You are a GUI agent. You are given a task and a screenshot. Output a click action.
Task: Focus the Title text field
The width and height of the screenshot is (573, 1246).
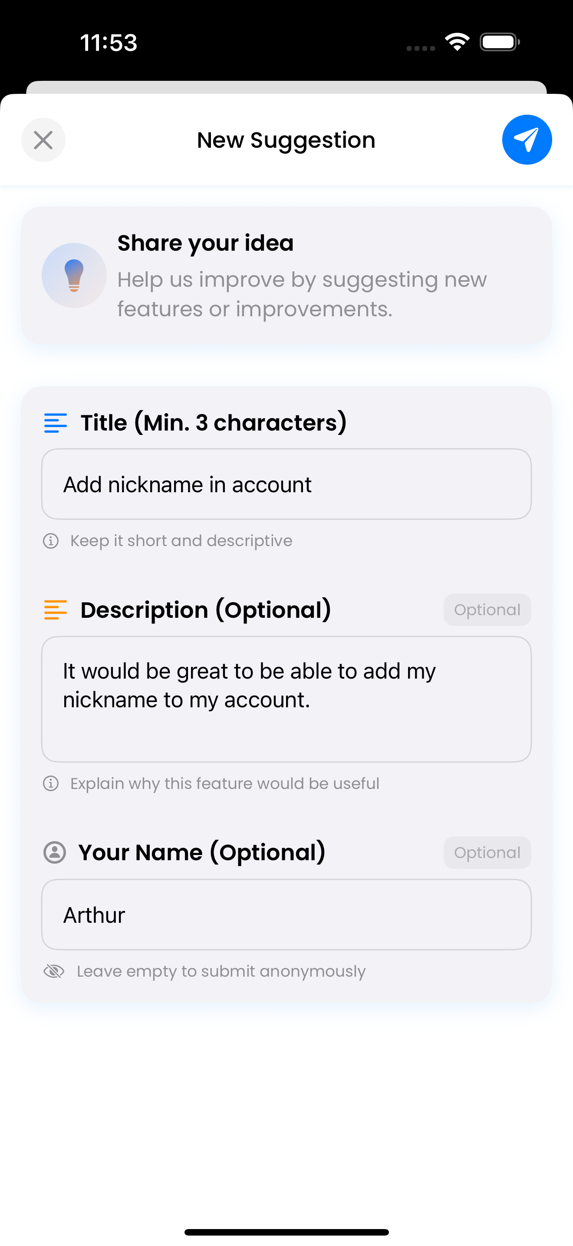pyautogui.click(x=286, y=484)
